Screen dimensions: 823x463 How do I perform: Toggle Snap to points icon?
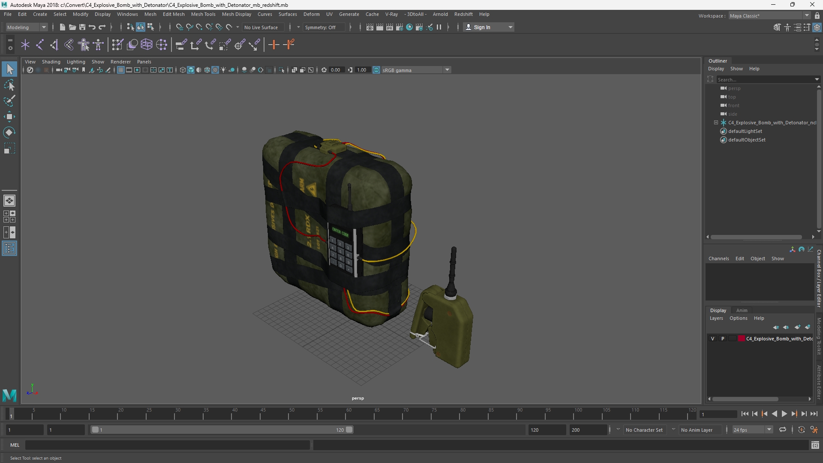(x=199, y=27)
